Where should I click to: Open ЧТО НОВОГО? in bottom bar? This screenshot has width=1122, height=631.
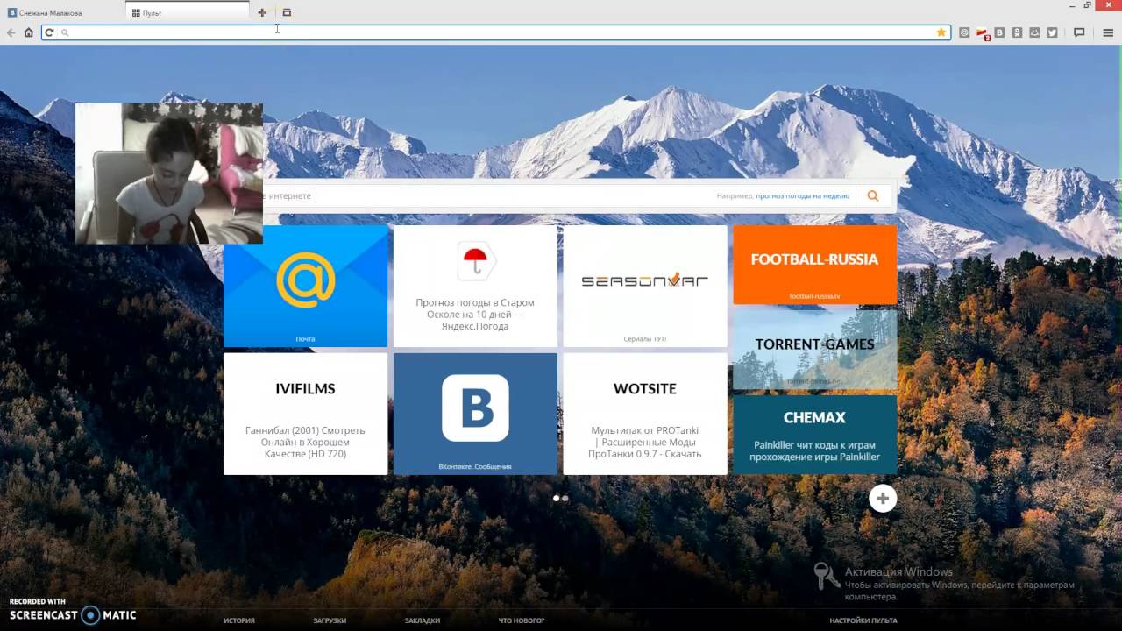pyautogui.click(x=522, y=620)
